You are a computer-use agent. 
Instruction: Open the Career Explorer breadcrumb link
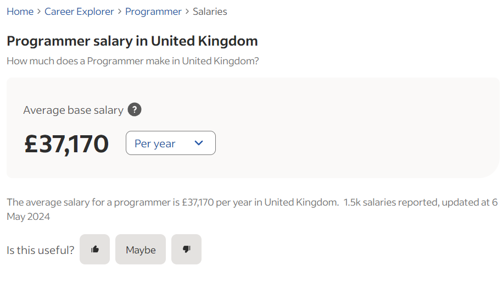tap(79, 12)
